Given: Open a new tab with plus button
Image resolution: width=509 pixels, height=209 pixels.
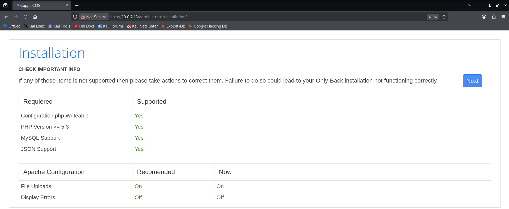Looking at the screenshot, I should pos(77,5).
